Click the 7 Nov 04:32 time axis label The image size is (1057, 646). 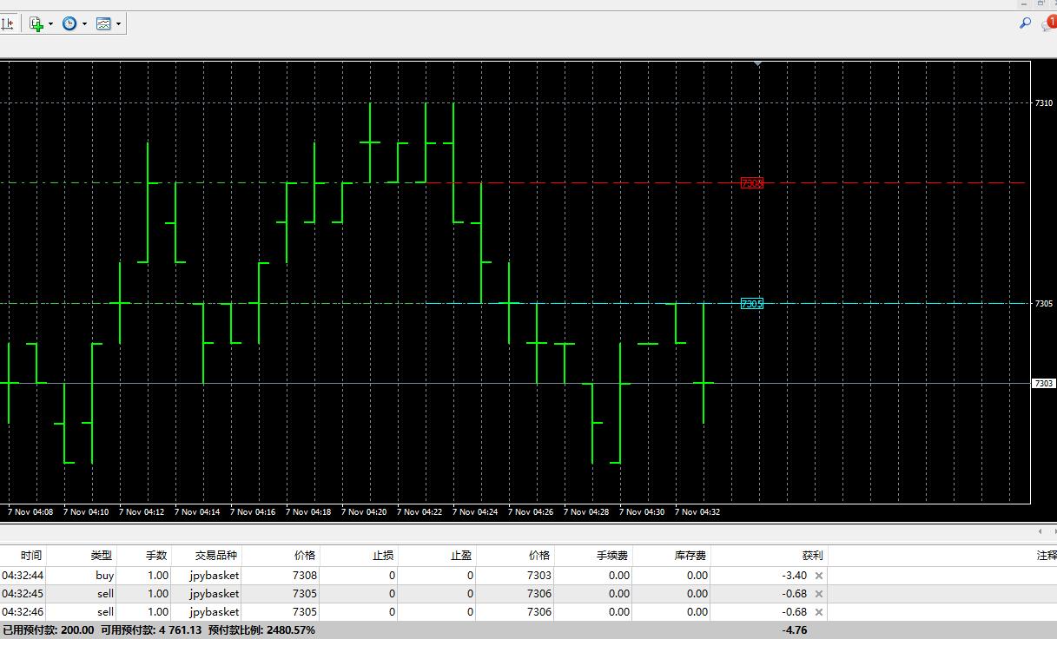[697, 512]
